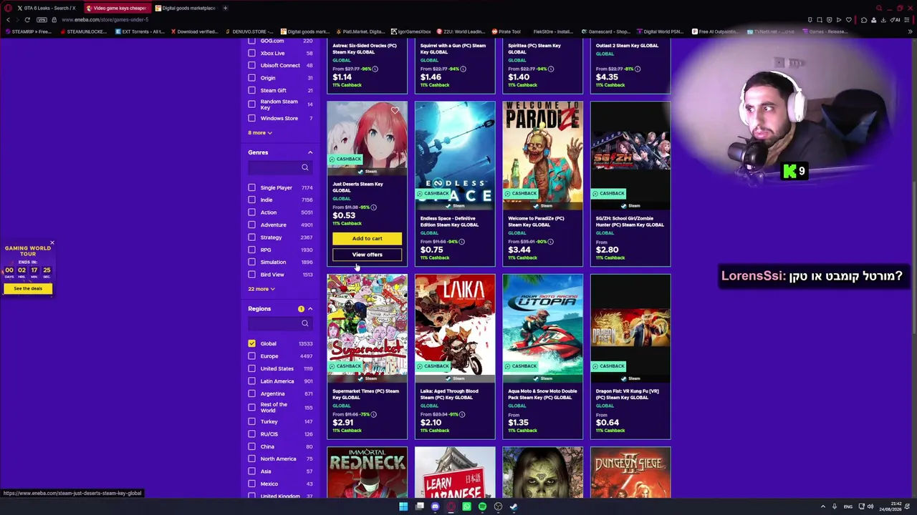Show more bookmarks overflow chevron

(910, 31)
